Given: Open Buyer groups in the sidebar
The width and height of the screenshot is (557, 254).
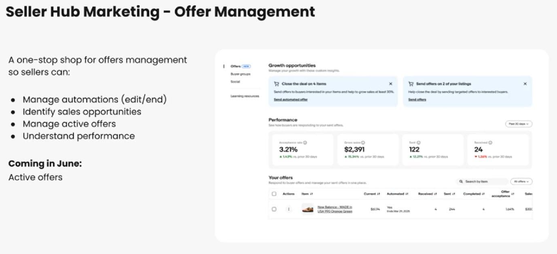Looking at the screenshot, I should click(x=240, y=74).
